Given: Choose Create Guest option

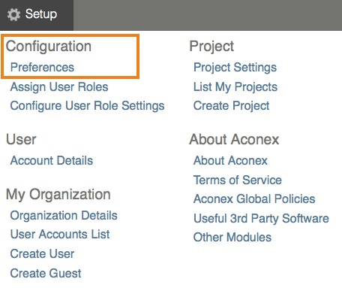Looking at the screenshot, I should click(x=46, y=273).
